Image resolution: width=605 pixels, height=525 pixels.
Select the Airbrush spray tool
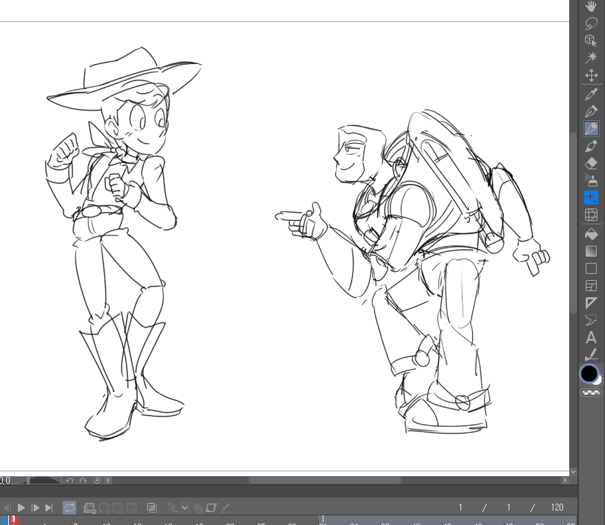coord(591,180)
